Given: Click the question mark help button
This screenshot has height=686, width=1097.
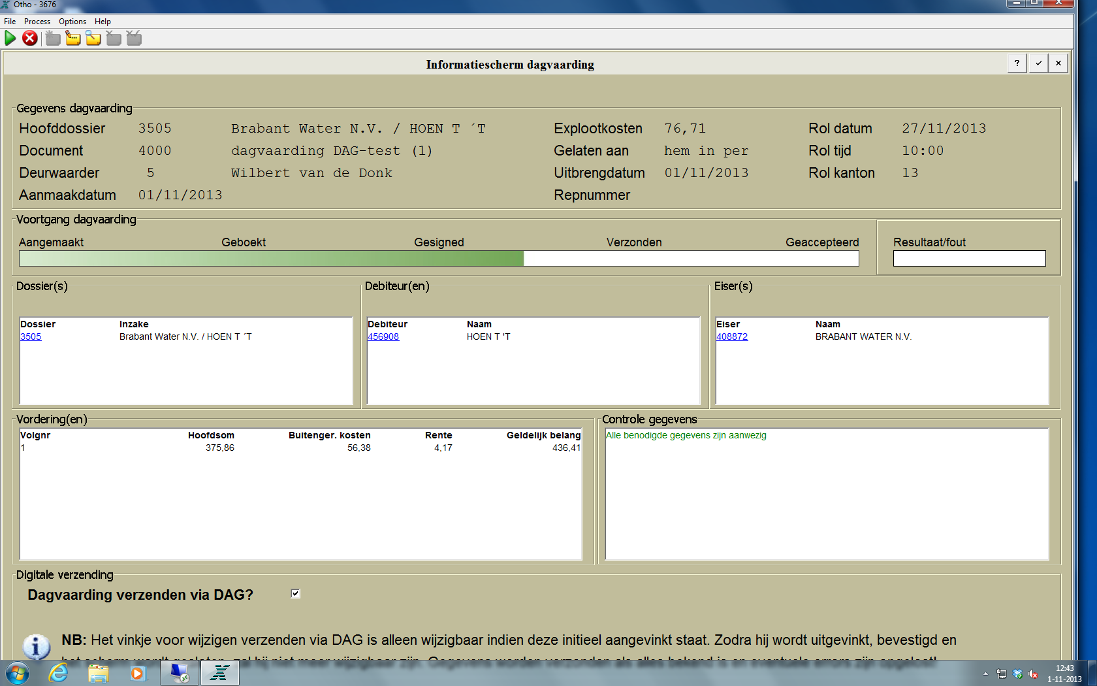Looking at the screenshot, I should point(1017,63).
